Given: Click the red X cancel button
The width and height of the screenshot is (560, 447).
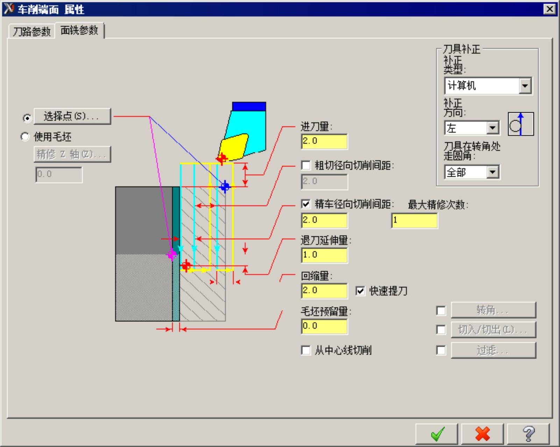Looking at the screenshot, I should tap(482, 434).
